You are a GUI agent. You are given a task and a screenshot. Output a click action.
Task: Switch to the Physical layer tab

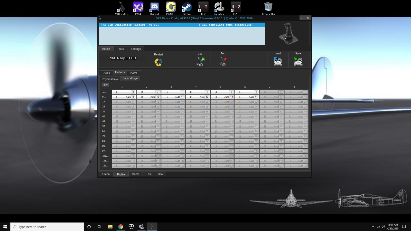point(110,79)
